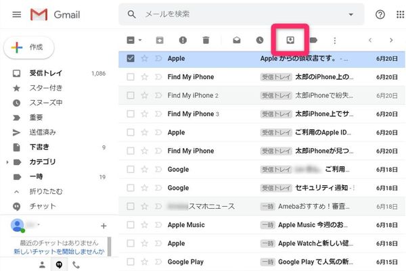
Task: Click the start new chat link
Action: [x=59, y=251]
